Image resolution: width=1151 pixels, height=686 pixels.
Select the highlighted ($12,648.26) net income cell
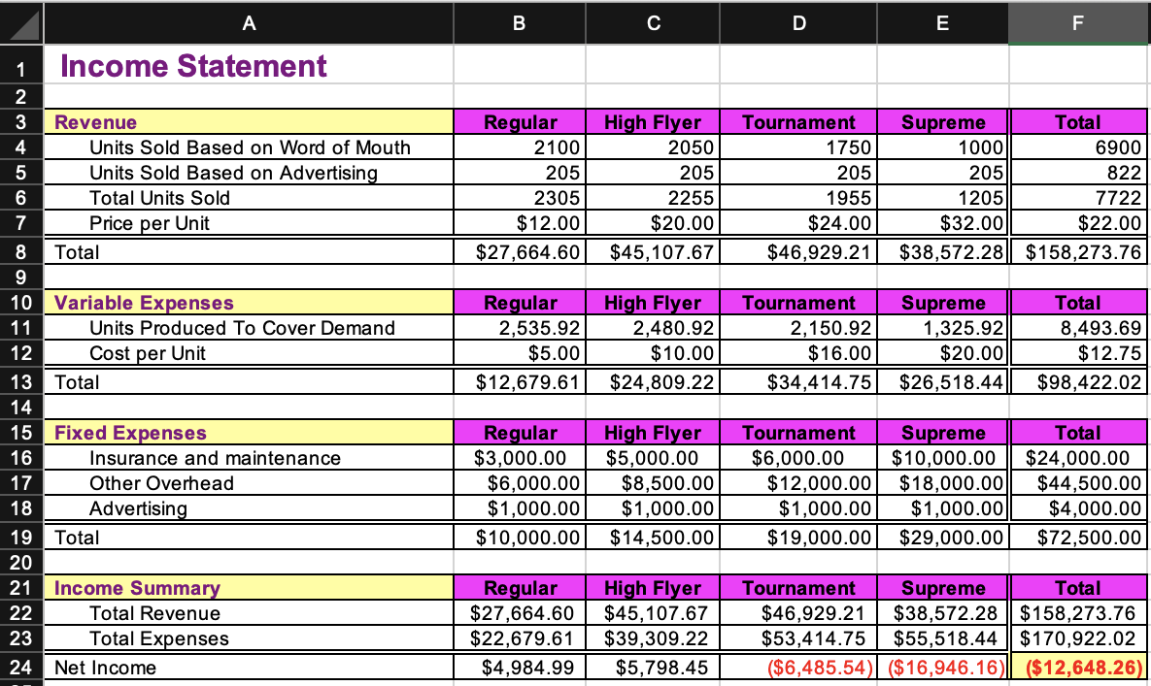tap(1077, 668)
